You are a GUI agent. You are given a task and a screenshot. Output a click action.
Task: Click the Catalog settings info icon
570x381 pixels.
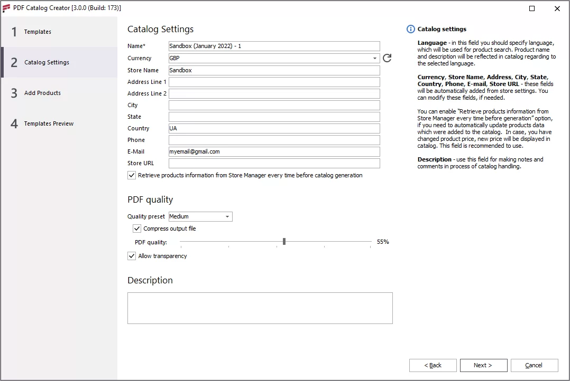pos(410,29)
